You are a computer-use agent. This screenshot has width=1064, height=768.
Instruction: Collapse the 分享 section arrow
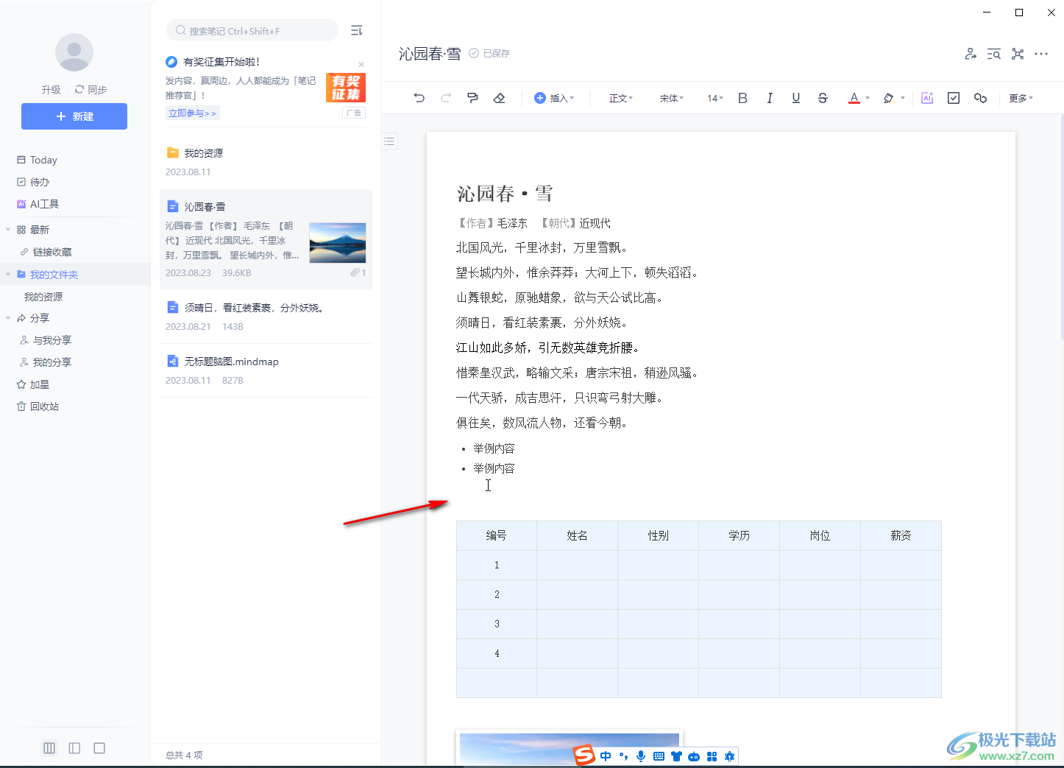(8, 318)
